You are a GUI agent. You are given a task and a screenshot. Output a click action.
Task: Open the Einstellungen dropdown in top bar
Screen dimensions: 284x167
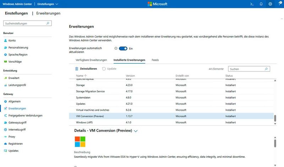(48, 4)
